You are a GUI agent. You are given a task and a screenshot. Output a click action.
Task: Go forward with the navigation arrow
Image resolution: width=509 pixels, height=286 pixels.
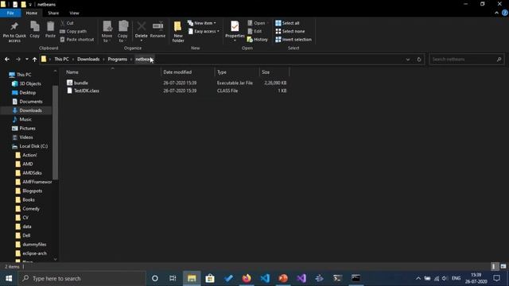tap(17, 60)
